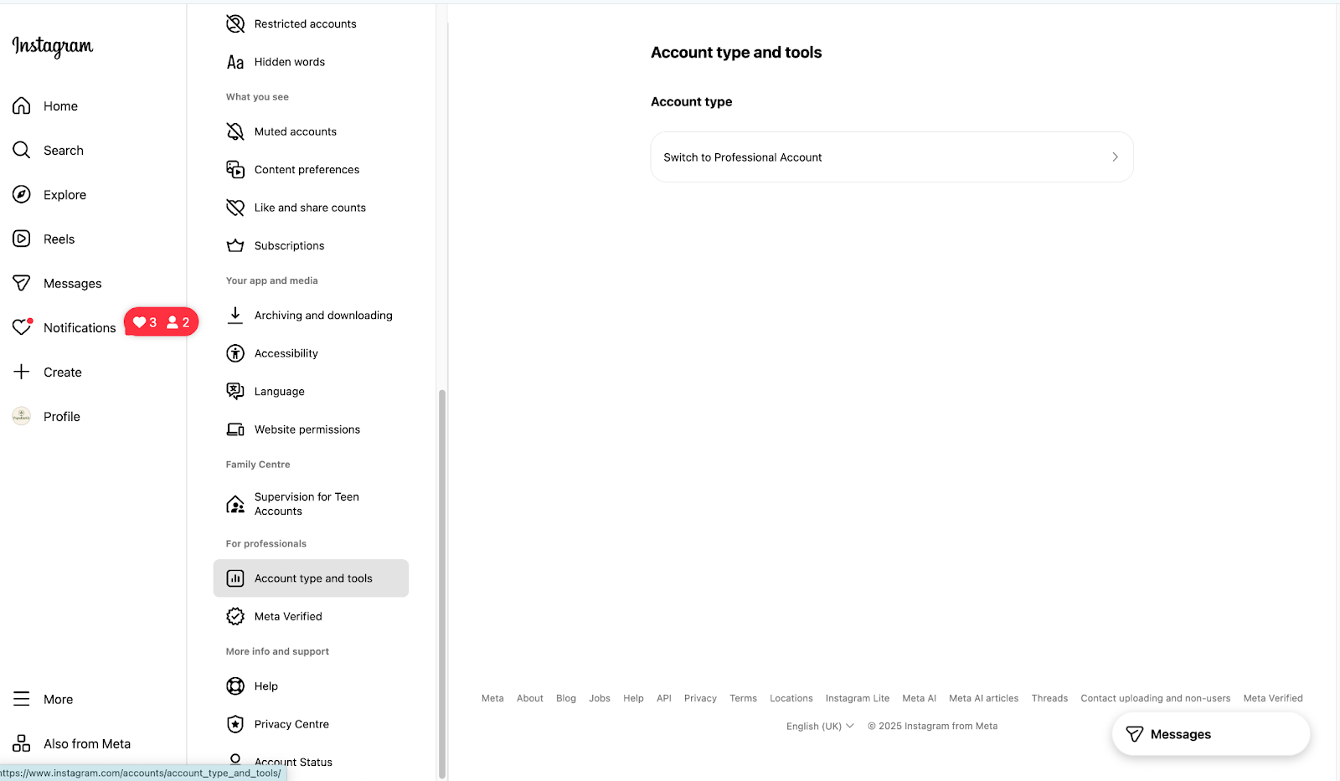Select Hidden words in settings menu

(311, 62)
